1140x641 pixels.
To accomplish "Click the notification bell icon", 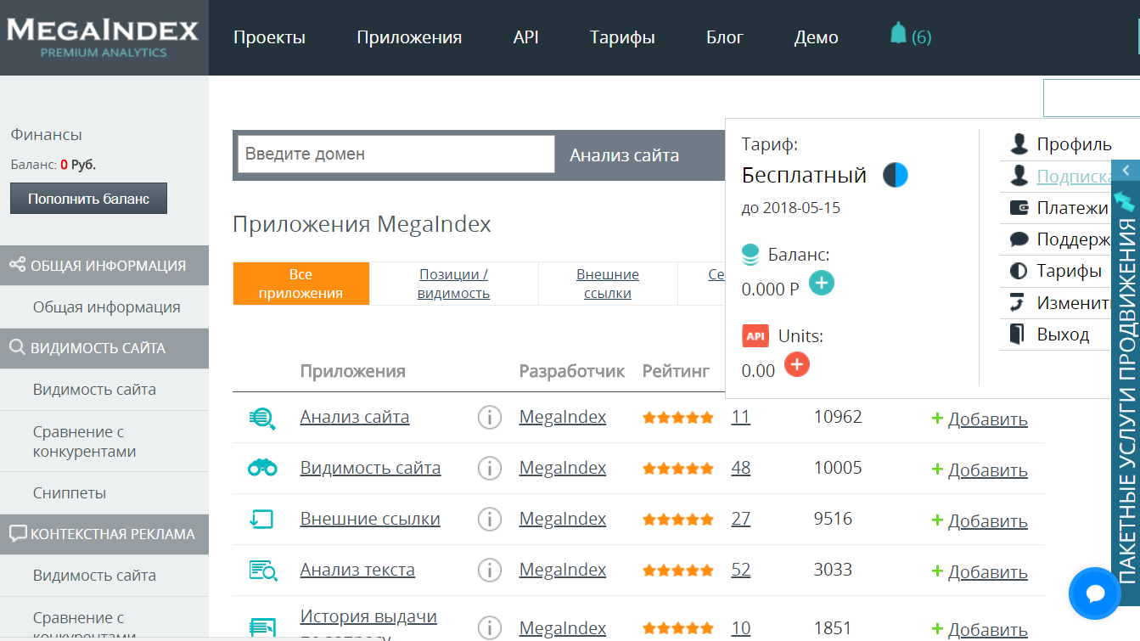I will [898, 34].
